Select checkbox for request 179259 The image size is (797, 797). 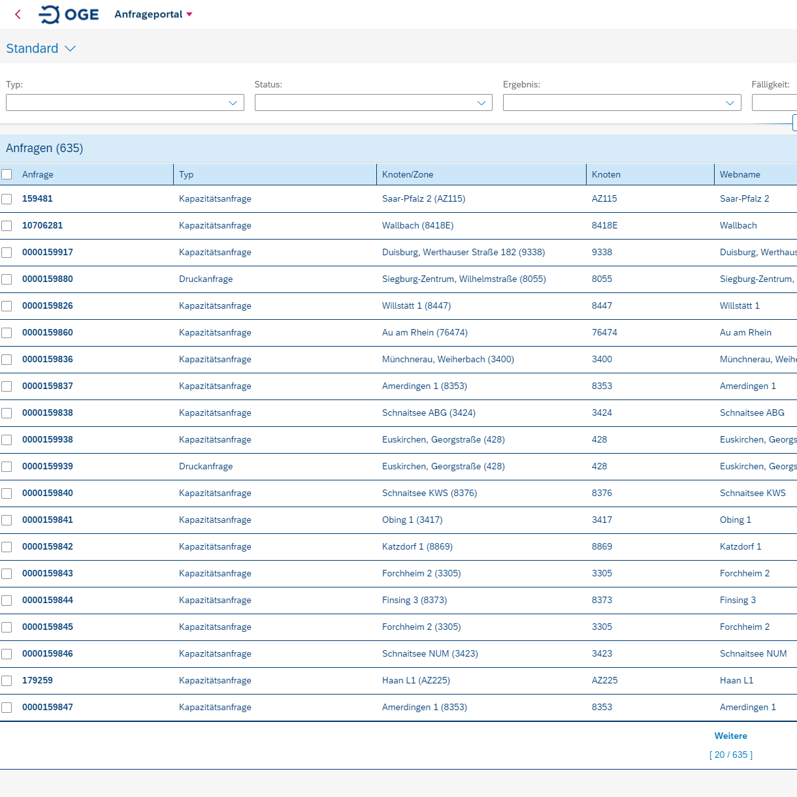click(7, 681)
